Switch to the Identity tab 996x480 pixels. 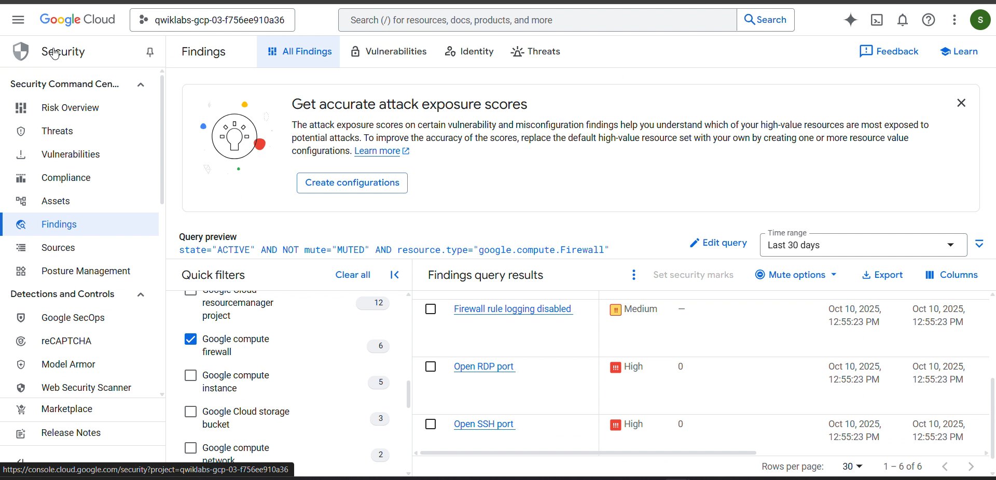click(x=469, y=51)
